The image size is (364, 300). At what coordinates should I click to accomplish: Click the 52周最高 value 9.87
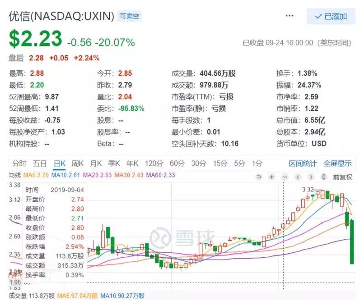[x=52, y=97]
